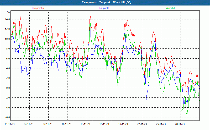Select the 4,0 y-axis value
The height and width of the screenshot is (131, 210).
point(8,68)
